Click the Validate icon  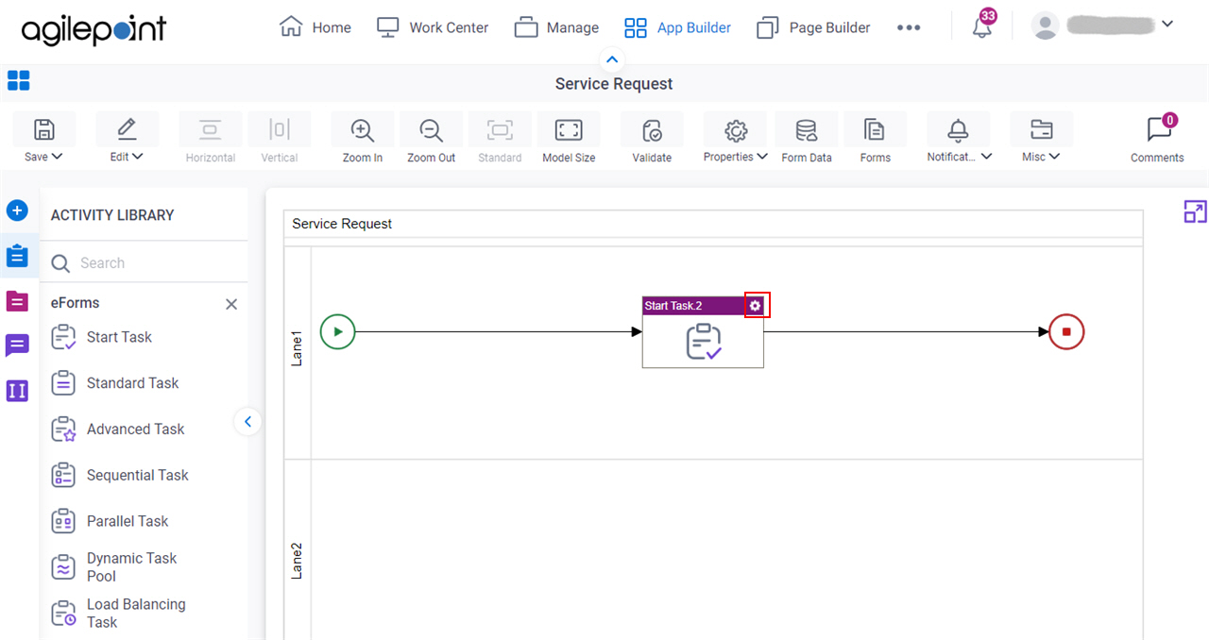tap(652, 129)
